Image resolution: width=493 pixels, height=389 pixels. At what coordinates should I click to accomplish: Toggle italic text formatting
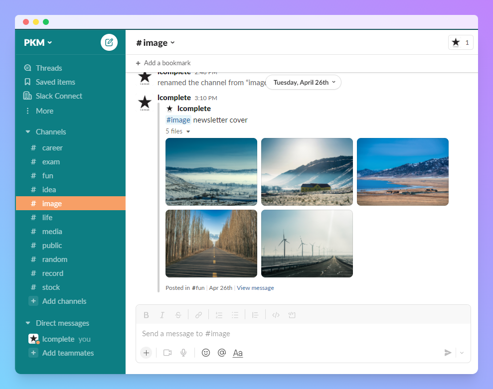(x=162, y=315)
